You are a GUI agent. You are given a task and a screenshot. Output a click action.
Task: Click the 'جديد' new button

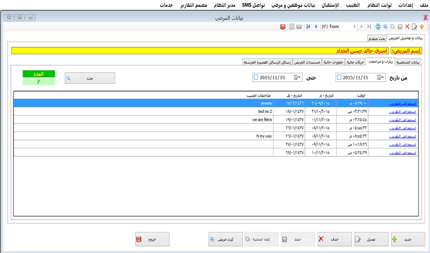coord(408,239)
